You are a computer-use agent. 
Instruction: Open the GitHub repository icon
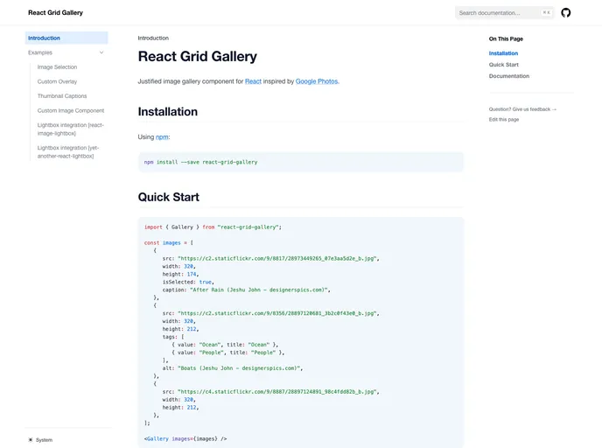(565, 12)
